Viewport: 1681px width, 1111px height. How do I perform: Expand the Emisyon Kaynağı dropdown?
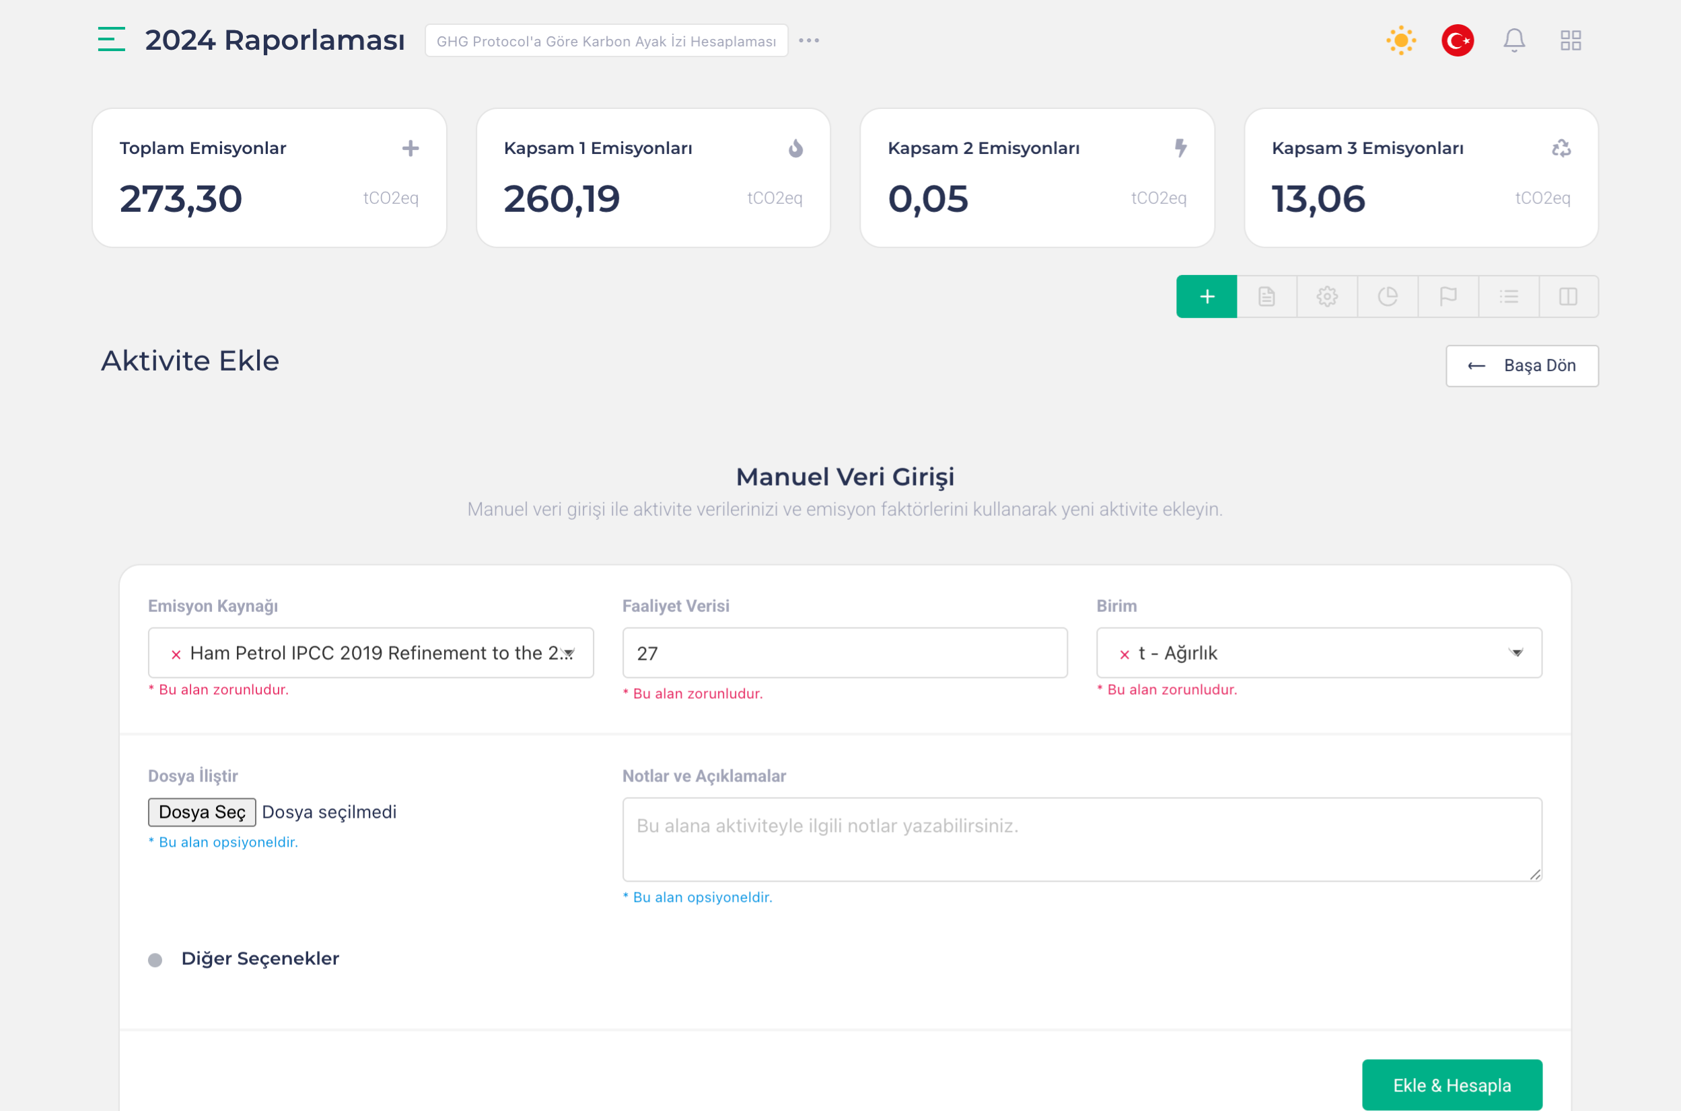(569, 652)
